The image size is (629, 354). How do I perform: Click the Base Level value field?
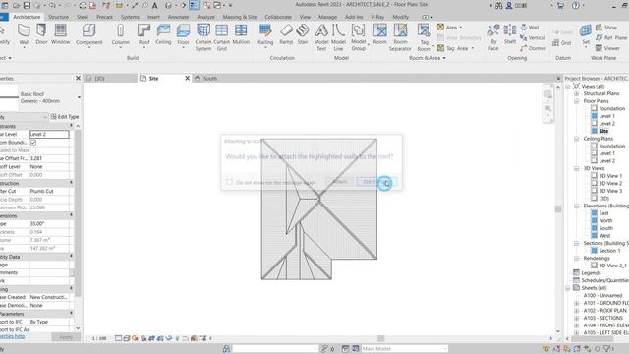click(x=49, y=134)
